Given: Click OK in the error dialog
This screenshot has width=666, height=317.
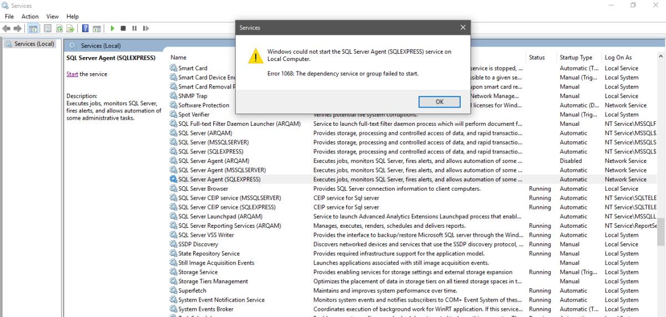Looking at the screenshot, I should pos(440,101).
